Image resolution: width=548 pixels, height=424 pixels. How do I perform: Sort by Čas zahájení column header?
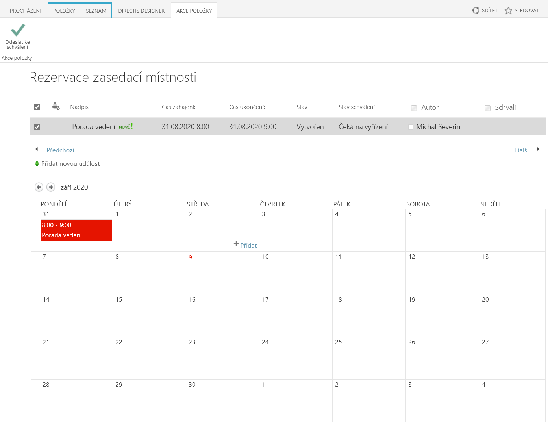tap(178, 107)
